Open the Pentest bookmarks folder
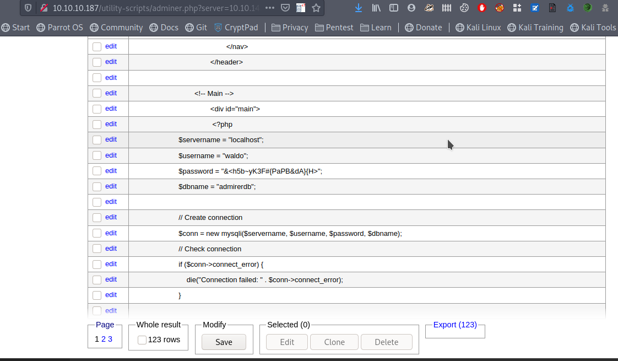618x361 pixels. [334, 28]
